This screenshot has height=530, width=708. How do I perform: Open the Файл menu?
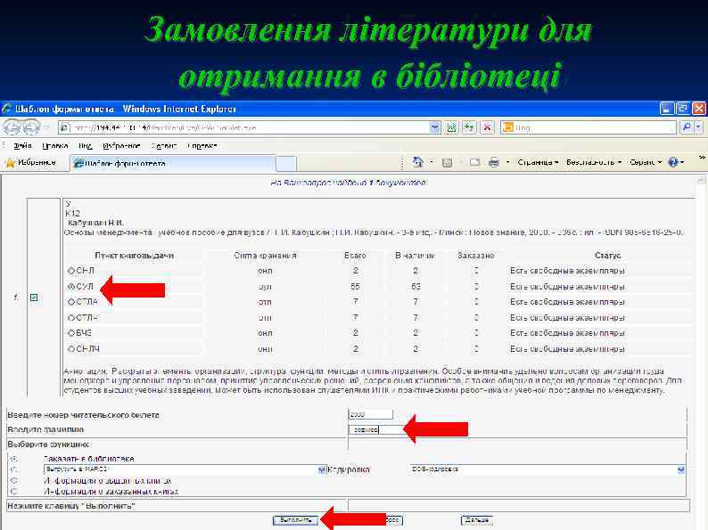pyautogui.click(x=22, y=146)
